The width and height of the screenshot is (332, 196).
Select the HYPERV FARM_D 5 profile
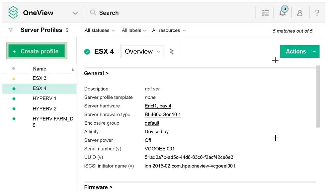[40, 122]
